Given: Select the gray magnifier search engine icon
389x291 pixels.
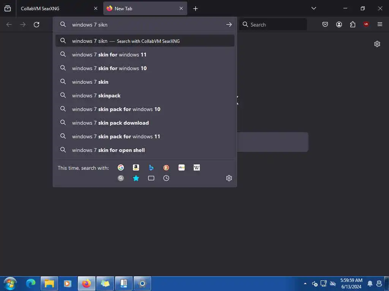Looking at the screenshot, I should coord(121,178).
